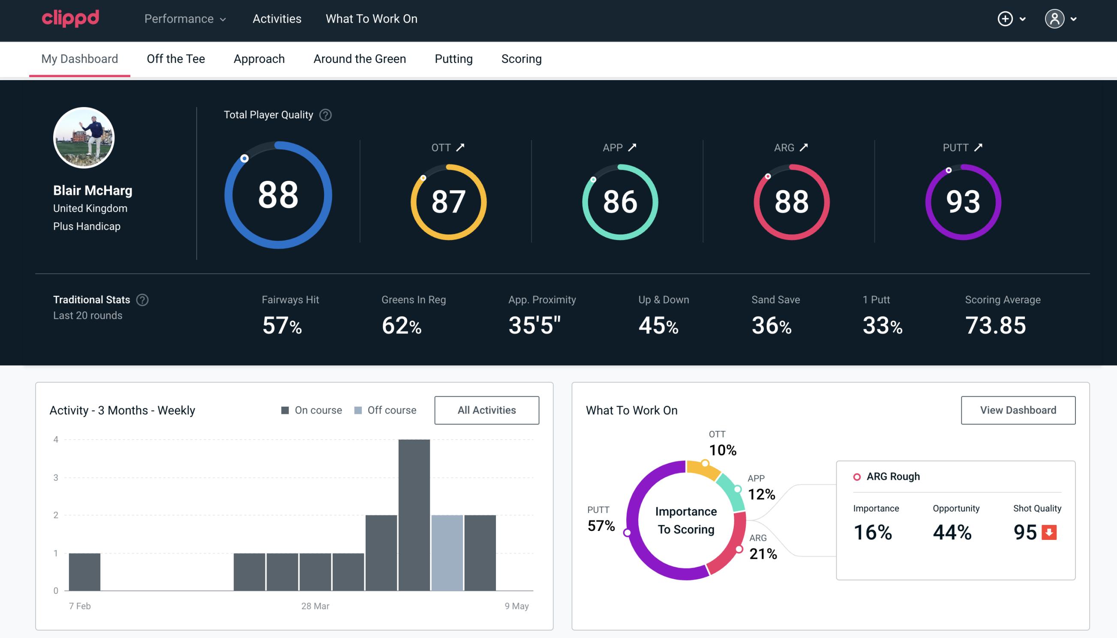Click the All Activities button
The image size is (1117, 638).
pyautogui.click(x=486, y=410)
